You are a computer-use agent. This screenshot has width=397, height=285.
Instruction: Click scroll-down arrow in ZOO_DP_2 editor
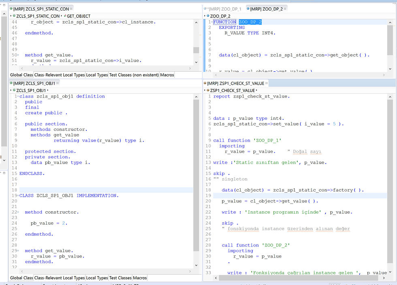coord(390,68)
